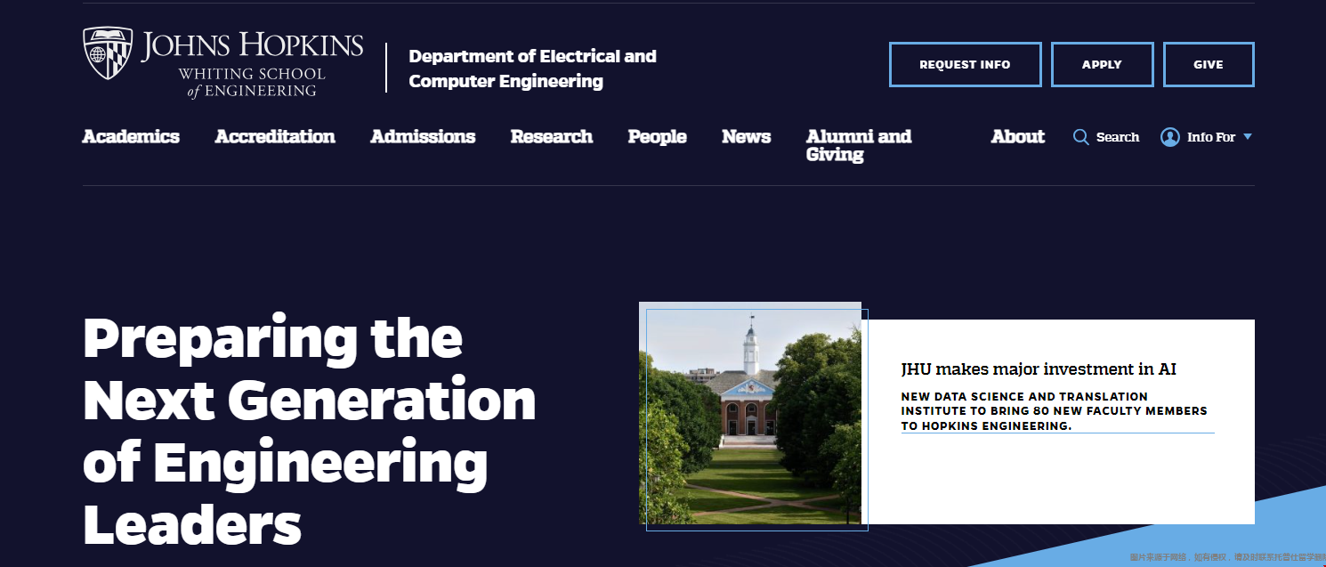Open the Research menu

pyautogui.click(x=552, y=136)
